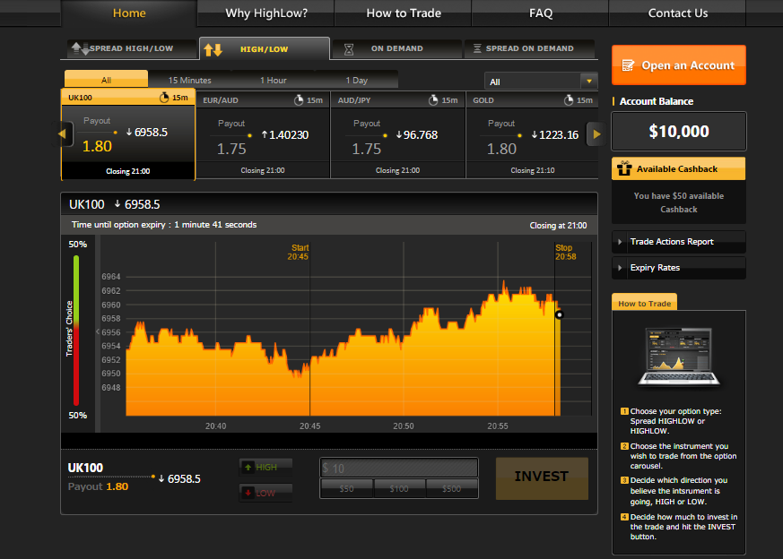Choose HIGH direction

tap(265, 468)
